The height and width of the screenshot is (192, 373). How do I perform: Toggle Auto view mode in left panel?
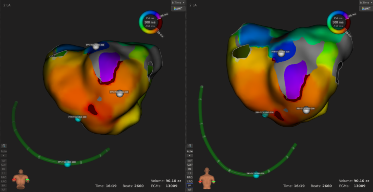4,151
